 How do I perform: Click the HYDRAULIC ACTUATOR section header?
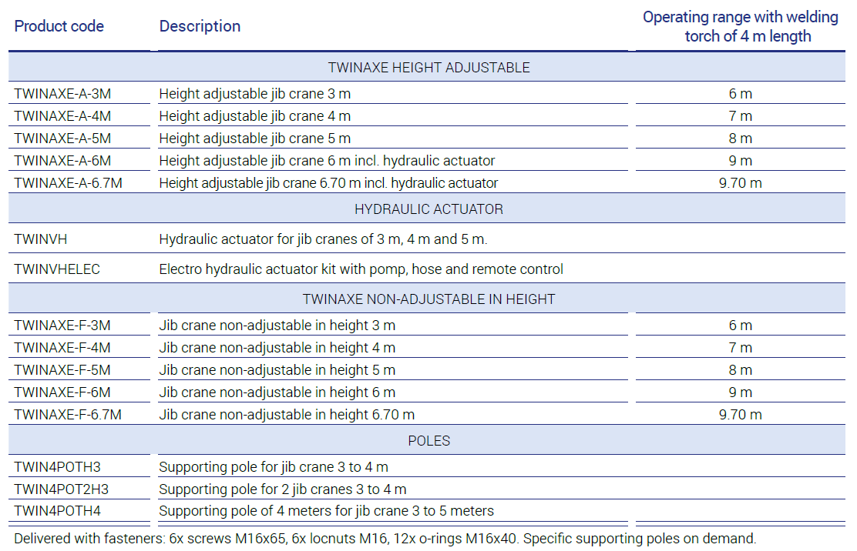pos(428,209)
